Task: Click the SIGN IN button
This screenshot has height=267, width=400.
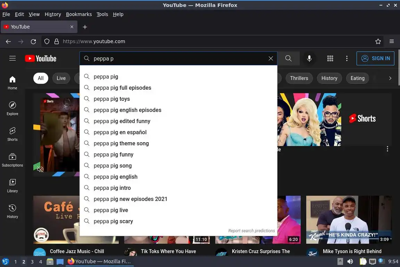Action: [375, 58]
